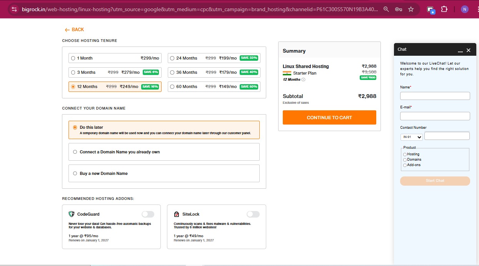Viewport: 479px width, 266px height.
Task: Select the 36 Months hosting tenure
Action: click(x=172, y=72)
